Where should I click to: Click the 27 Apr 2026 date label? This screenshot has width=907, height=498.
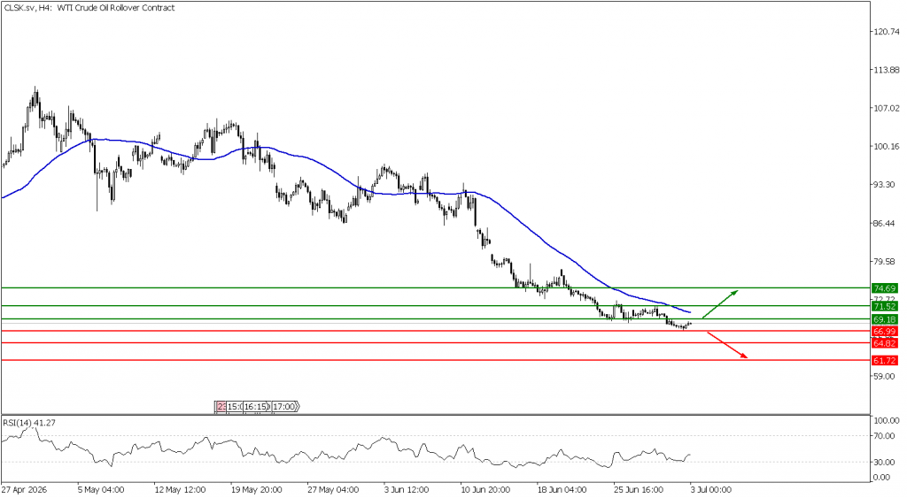pyautogui.click(x=24, y=490)
